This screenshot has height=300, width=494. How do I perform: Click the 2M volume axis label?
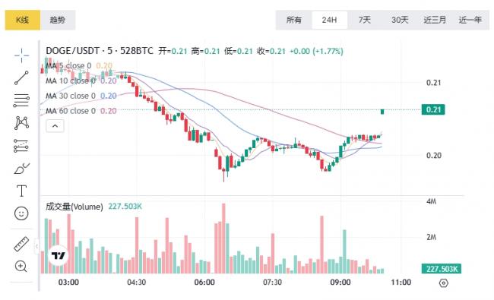pyautogui.click(x=432, y=237)
